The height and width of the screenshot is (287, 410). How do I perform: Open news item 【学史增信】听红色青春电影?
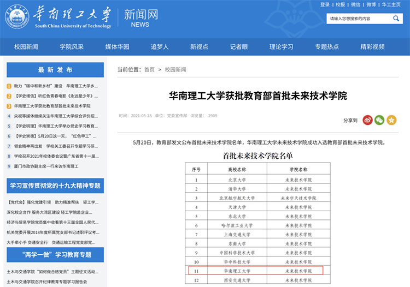[56, 95]
